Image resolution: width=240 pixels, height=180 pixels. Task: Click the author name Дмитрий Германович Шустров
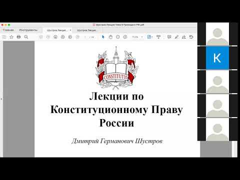[117, 141]
